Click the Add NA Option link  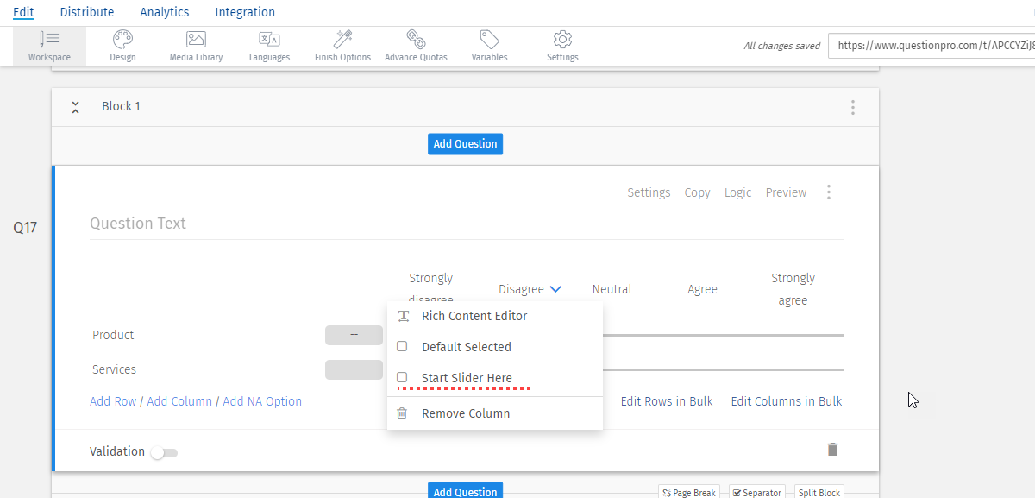pos(262,401)
